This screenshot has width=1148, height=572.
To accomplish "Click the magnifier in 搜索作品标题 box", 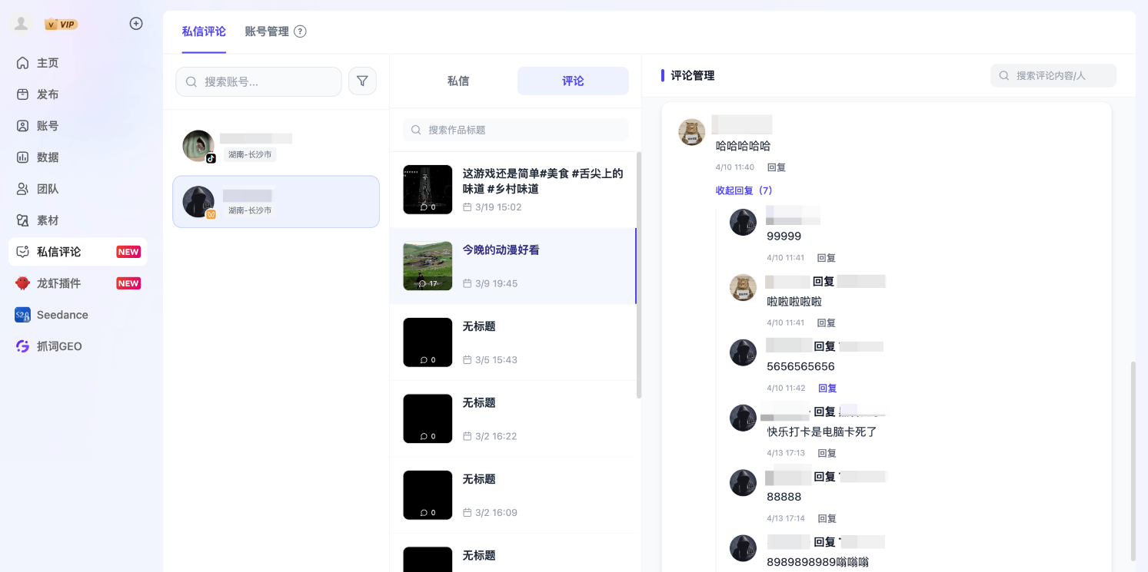I will coord(416,130).
